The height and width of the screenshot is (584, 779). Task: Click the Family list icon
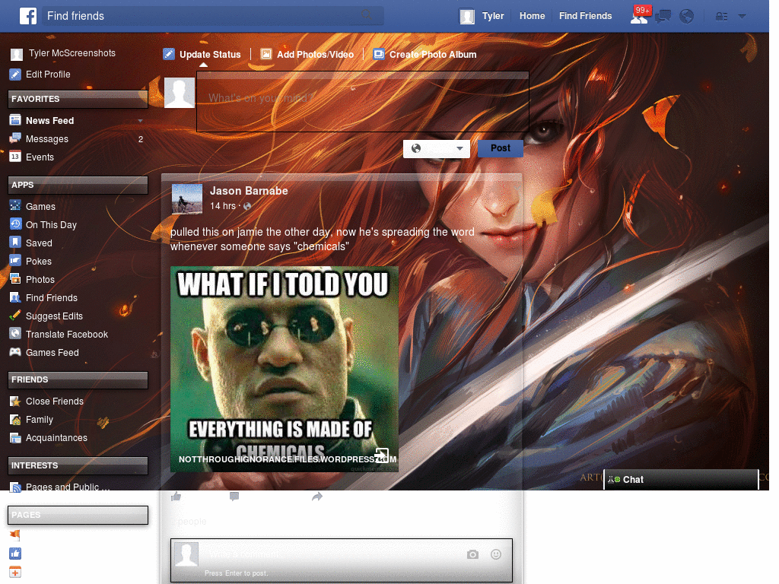(x=15, y=420)
